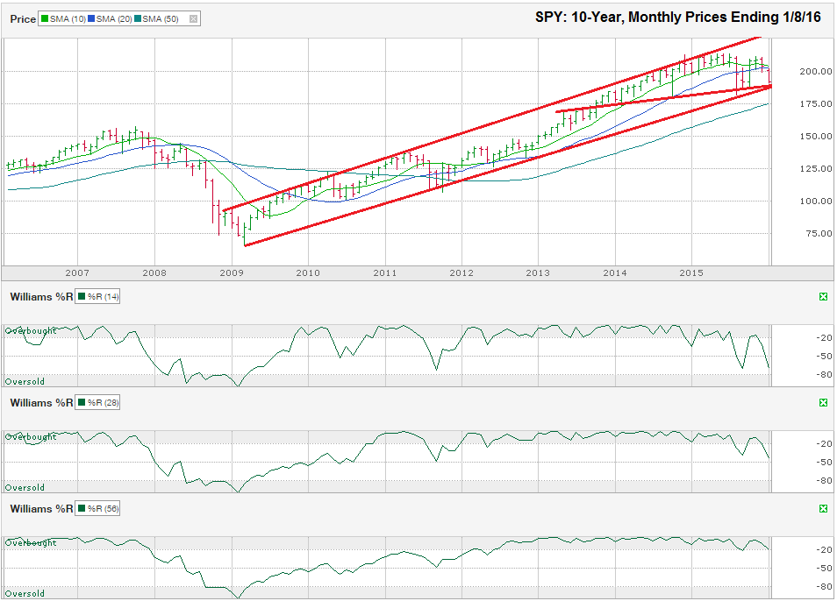
Task: Click the green SMA (10) color swatch
Action: pyautogui.click(x=45, y=19)
